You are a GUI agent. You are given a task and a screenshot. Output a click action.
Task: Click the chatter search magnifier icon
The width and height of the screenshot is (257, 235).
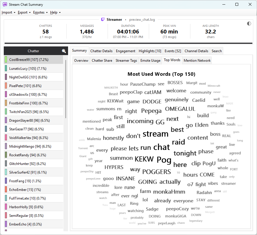(x=64, y=51)
